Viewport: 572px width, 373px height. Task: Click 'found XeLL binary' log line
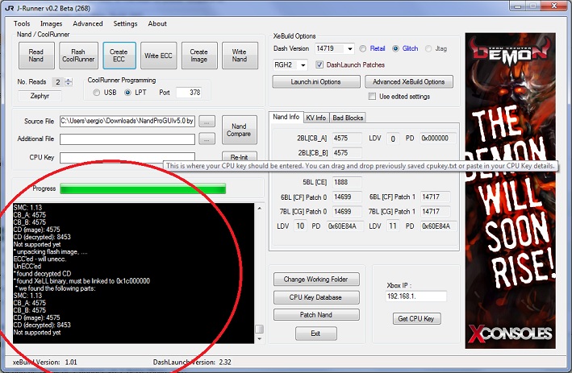pos(81,281)
